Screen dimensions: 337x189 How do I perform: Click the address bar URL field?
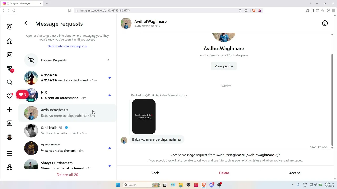(x=158, y=10)
